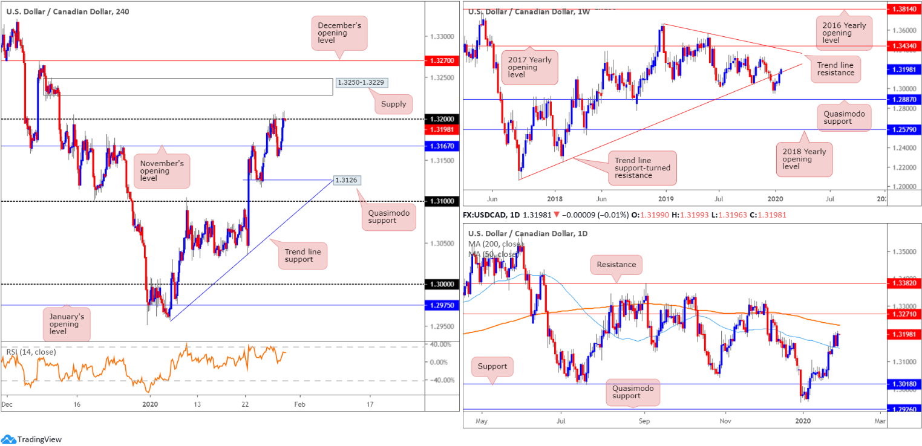Click the TradingView logo
922x446 pixels.
[x=32, y=439]
